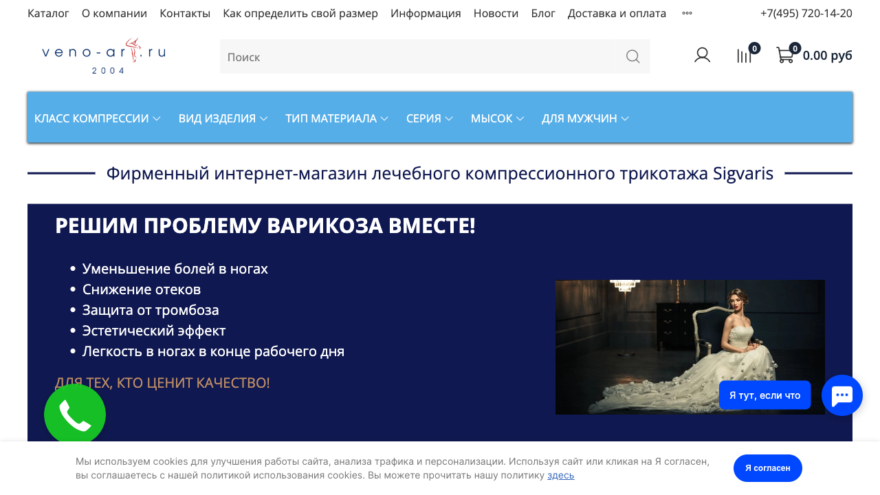Click the Я согласен cookie button

(x=768, y=468)
